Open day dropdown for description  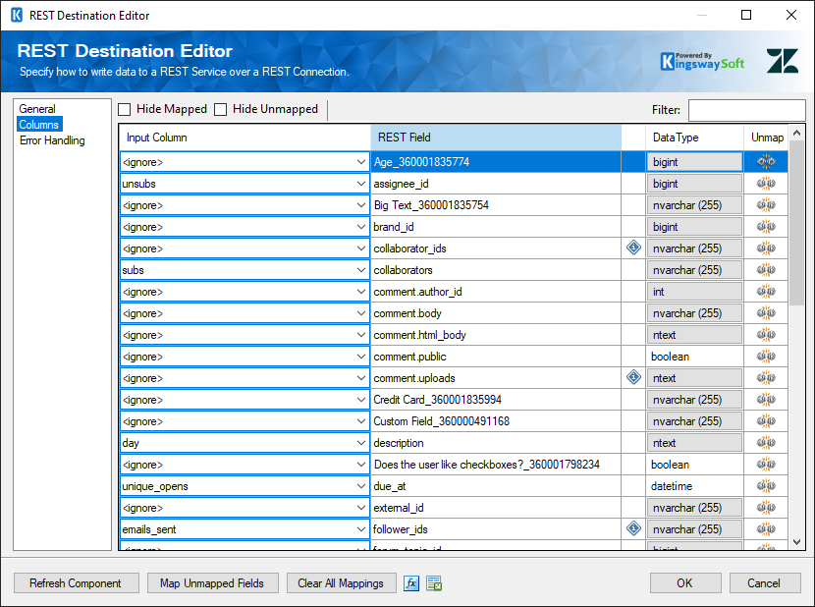(x=360, y=443)
